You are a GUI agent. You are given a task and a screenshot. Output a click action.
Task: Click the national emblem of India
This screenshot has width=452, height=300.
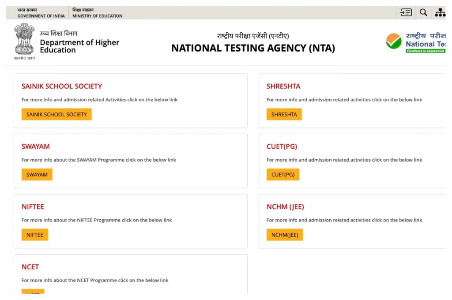24,41
